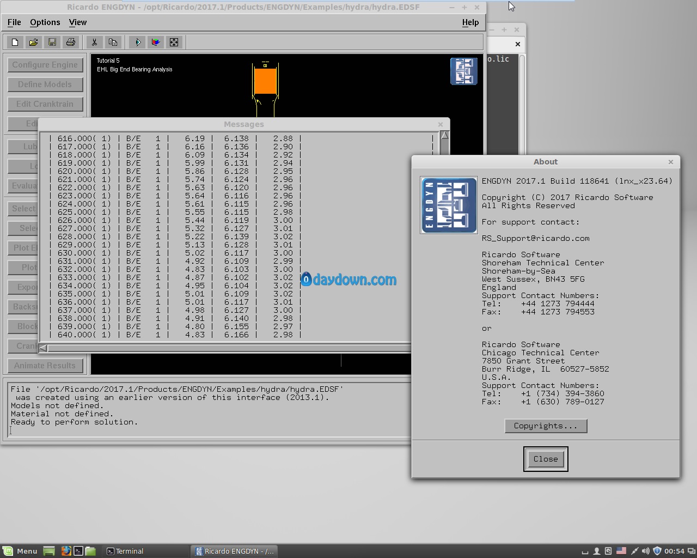Click the Ricardo ENGDYN taskbar entry
697x558 pixels.
tap(234, 551)
